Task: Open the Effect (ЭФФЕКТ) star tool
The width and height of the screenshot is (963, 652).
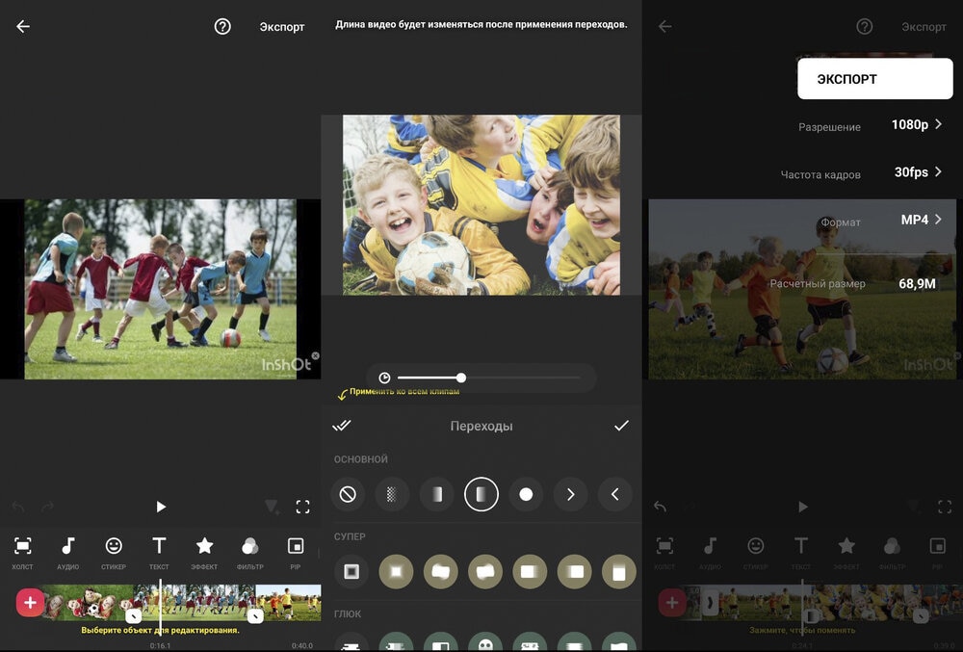Action: (x=204, y=547)
